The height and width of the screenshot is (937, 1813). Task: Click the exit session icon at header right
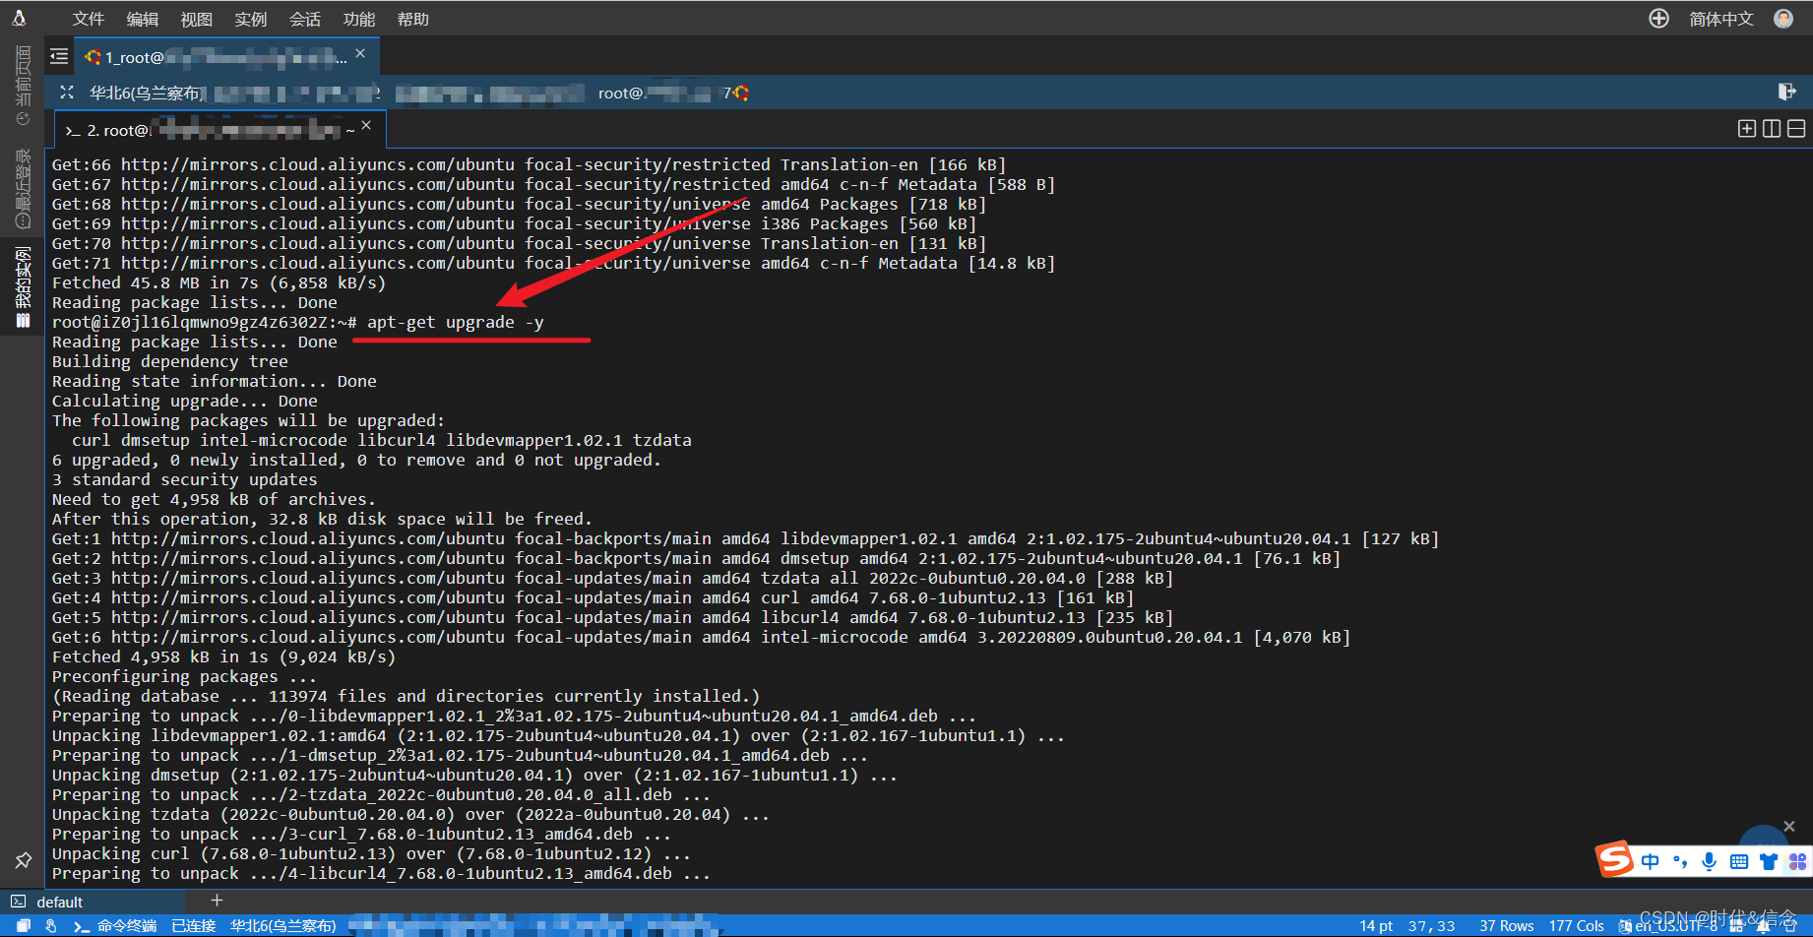(1787, 92)
